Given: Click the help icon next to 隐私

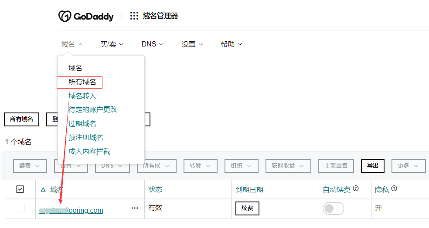Looking at the screenshot, I should coord(394,188).
